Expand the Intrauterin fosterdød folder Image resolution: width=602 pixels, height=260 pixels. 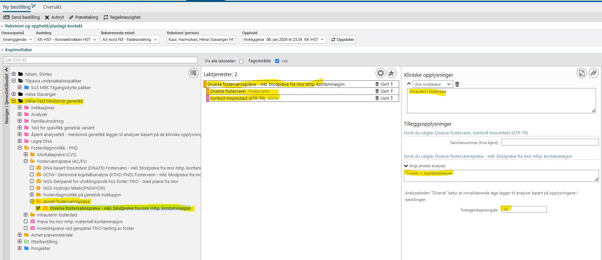[26, 215]
